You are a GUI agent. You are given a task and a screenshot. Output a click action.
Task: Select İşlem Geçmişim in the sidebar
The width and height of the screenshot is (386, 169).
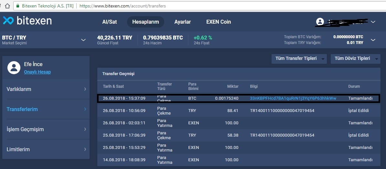46,129
